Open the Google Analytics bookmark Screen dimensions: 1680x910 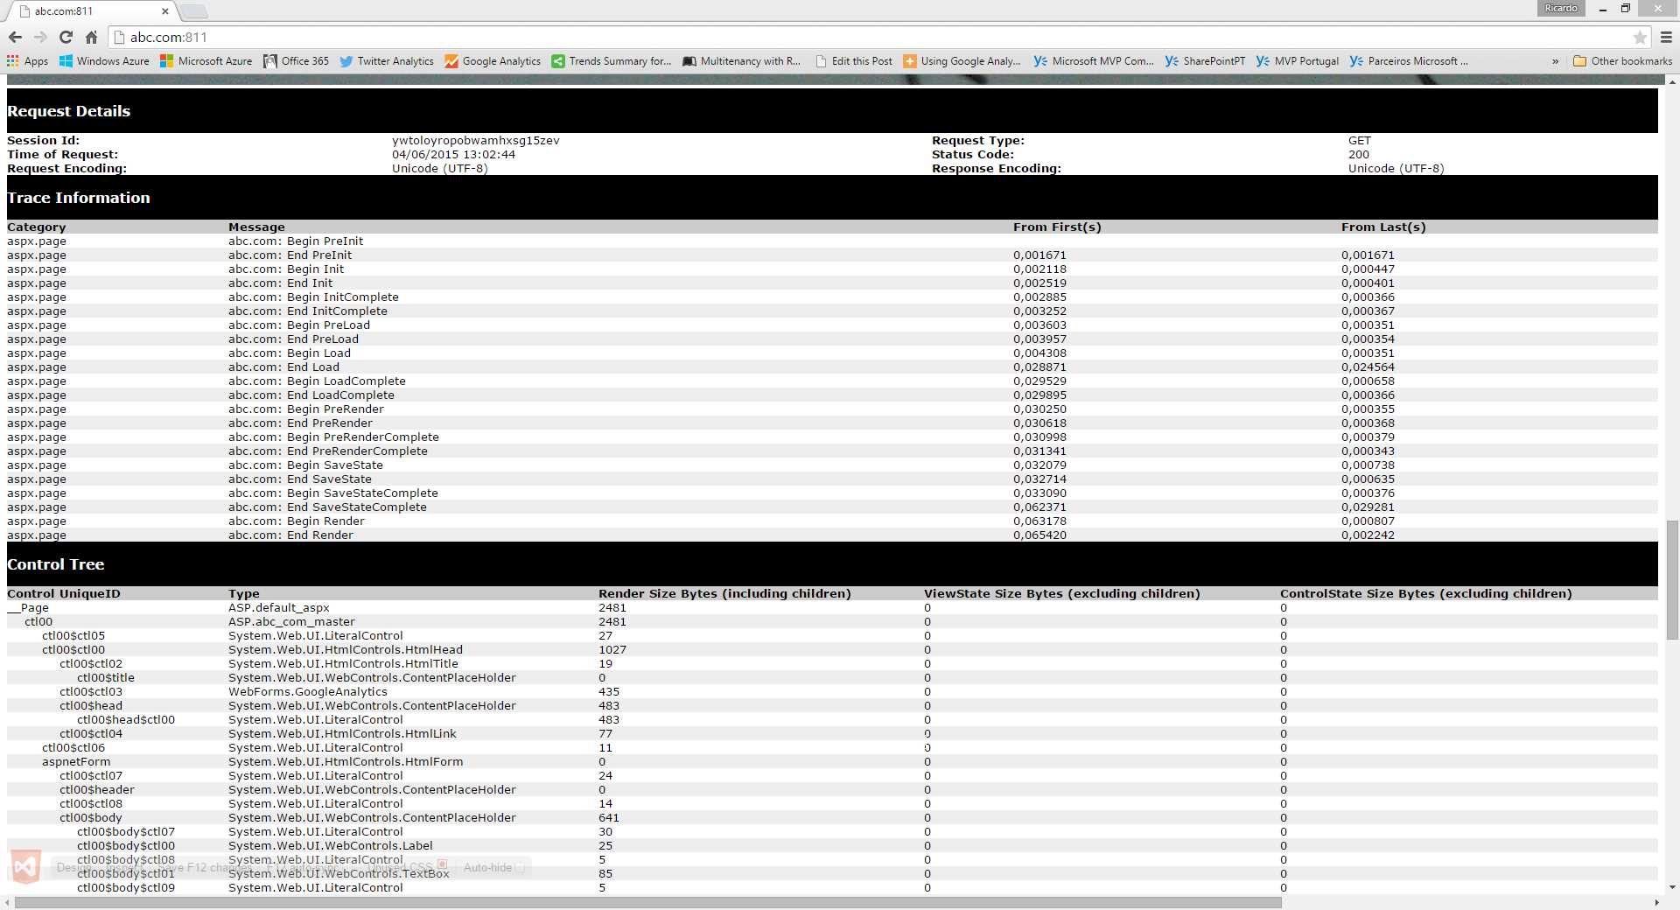pos(501,61)
